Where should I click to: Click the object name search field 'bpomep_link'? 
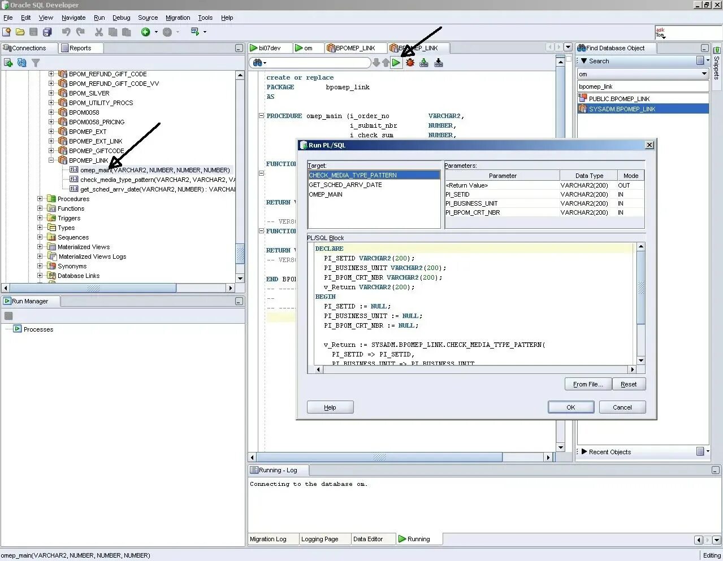click(643, 86)
